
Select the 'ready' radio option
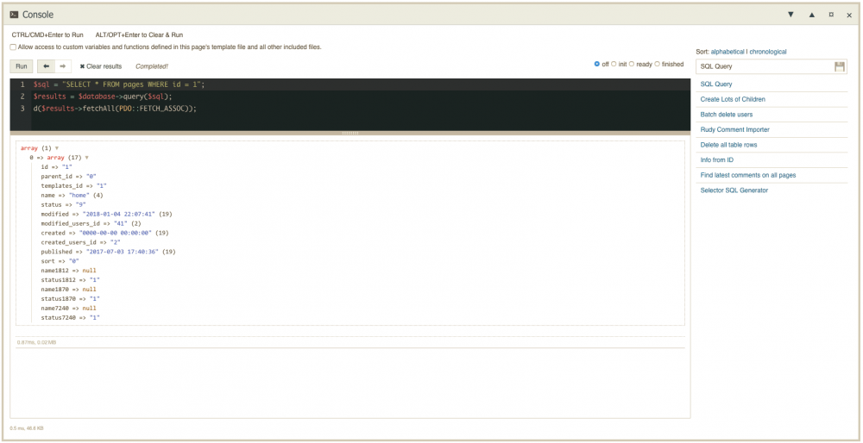(632, 64)
